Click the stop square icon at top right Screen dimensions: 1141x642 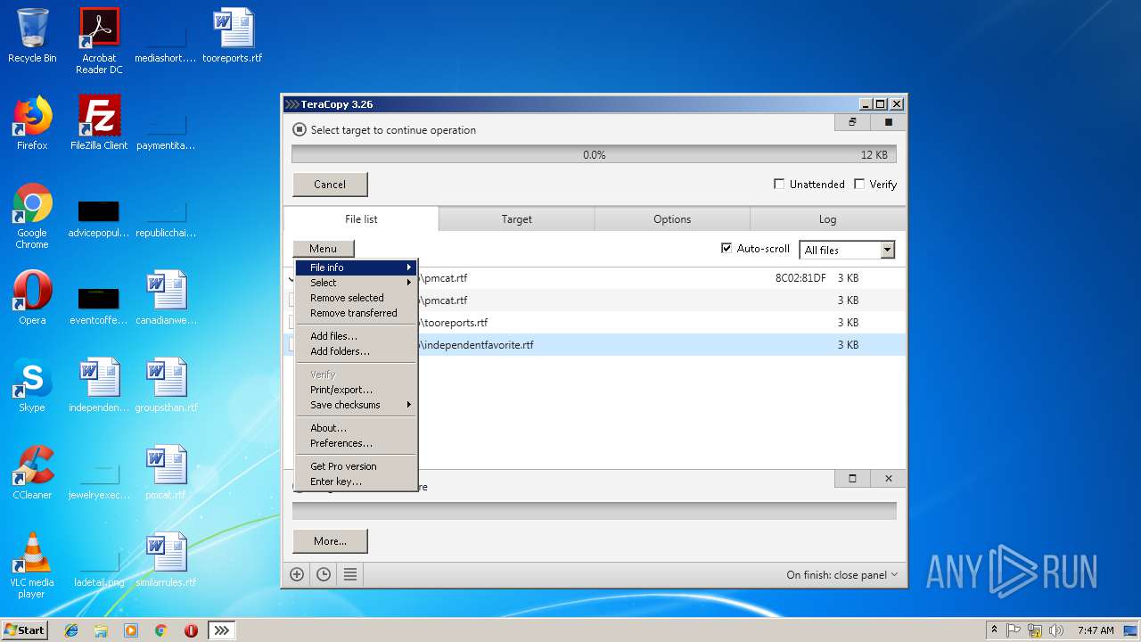[888, 122]
